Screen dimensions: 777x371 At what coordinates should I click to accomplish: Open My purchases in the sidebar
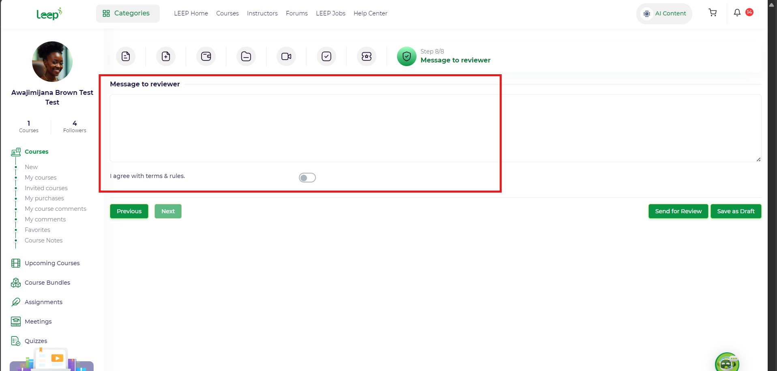click(44, 198)
